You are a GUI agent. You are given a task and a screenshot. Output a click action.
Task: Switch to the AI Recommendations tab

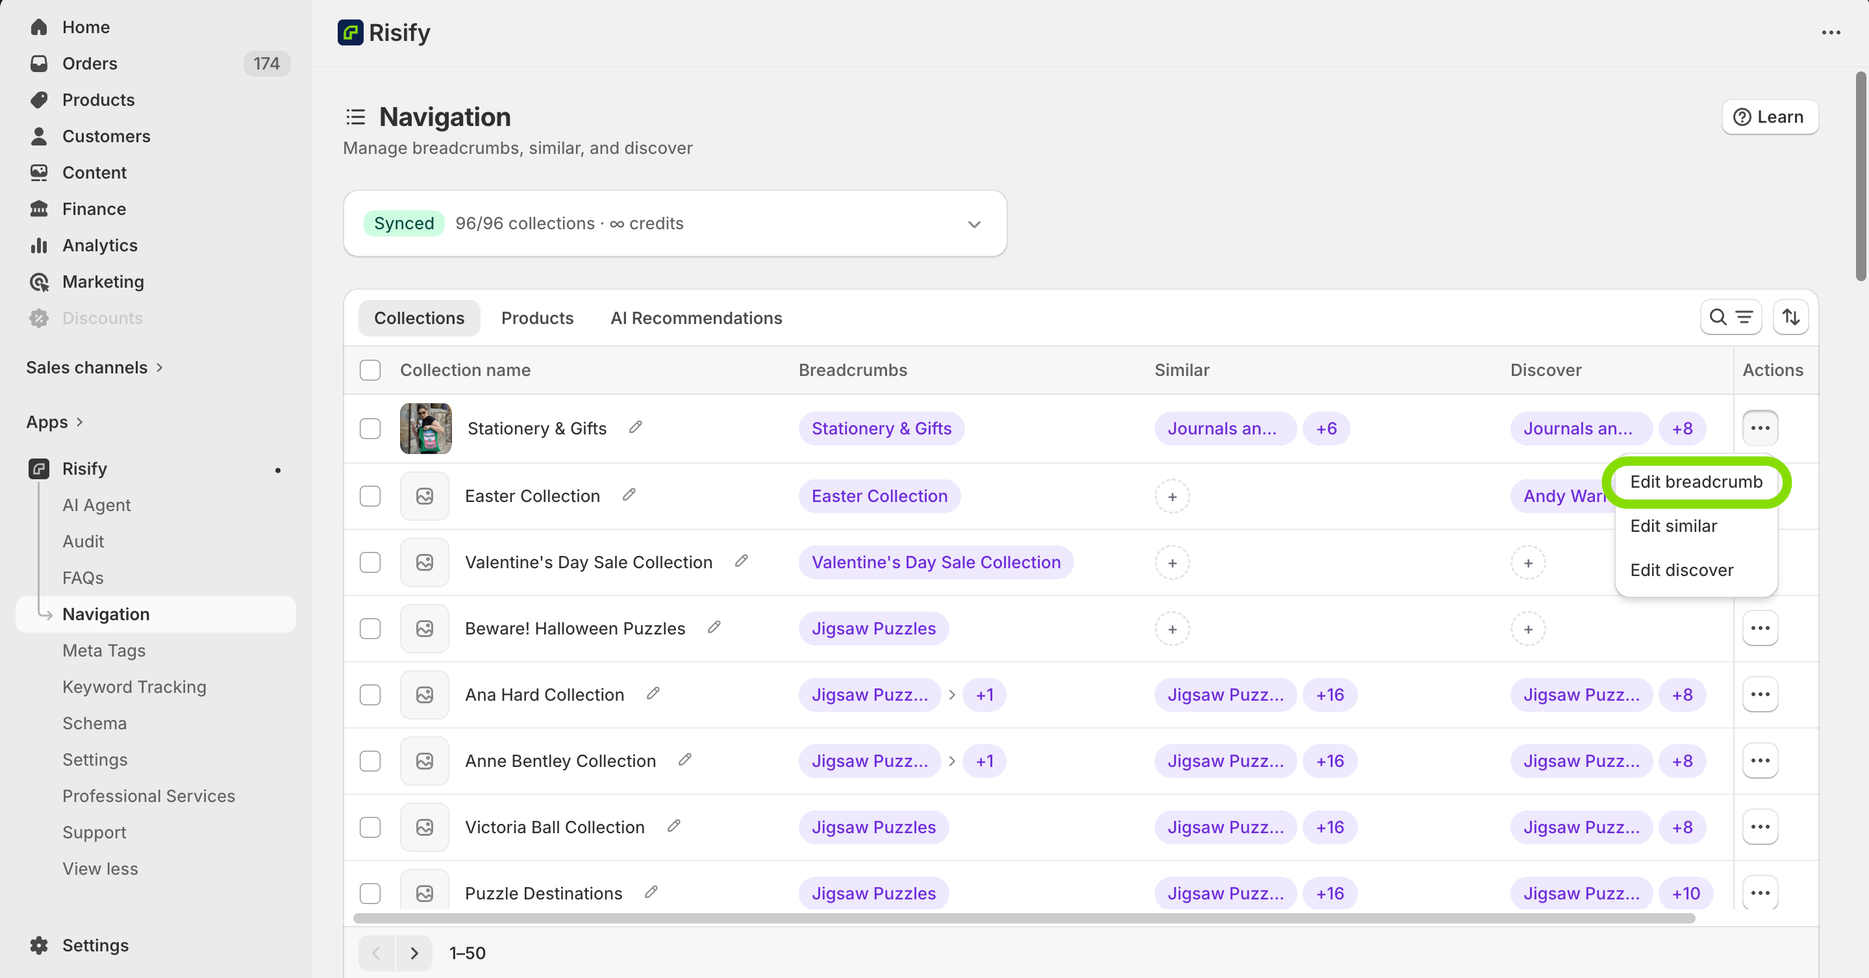point(696,318)
